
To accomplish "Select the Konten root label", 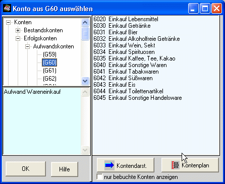I will click(23, 22).
